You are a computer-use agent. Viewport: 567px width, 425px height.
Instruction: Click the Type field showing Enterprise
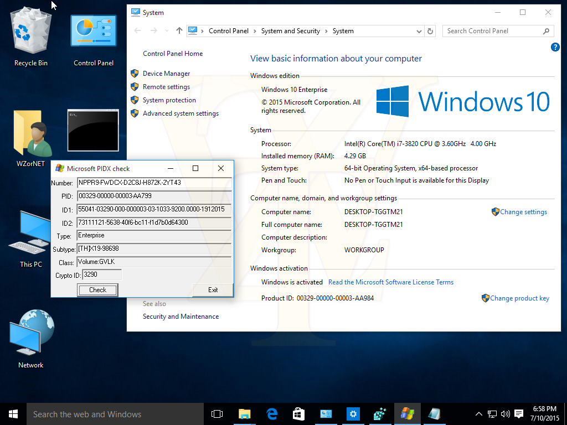pyautogui.click(x=154, y=235)
